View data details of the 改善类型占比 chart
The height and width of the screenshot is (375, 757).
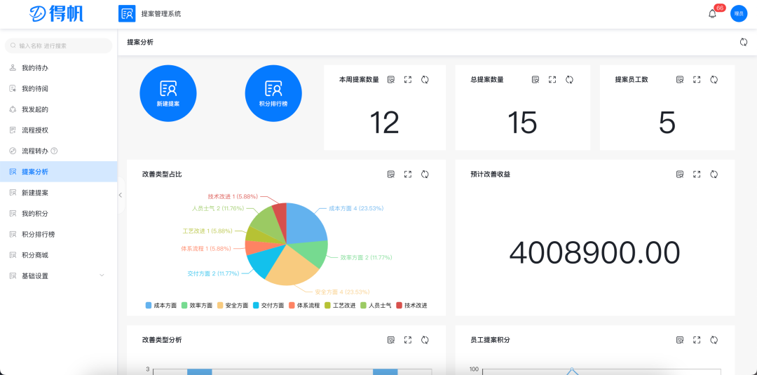coord(391,175)
